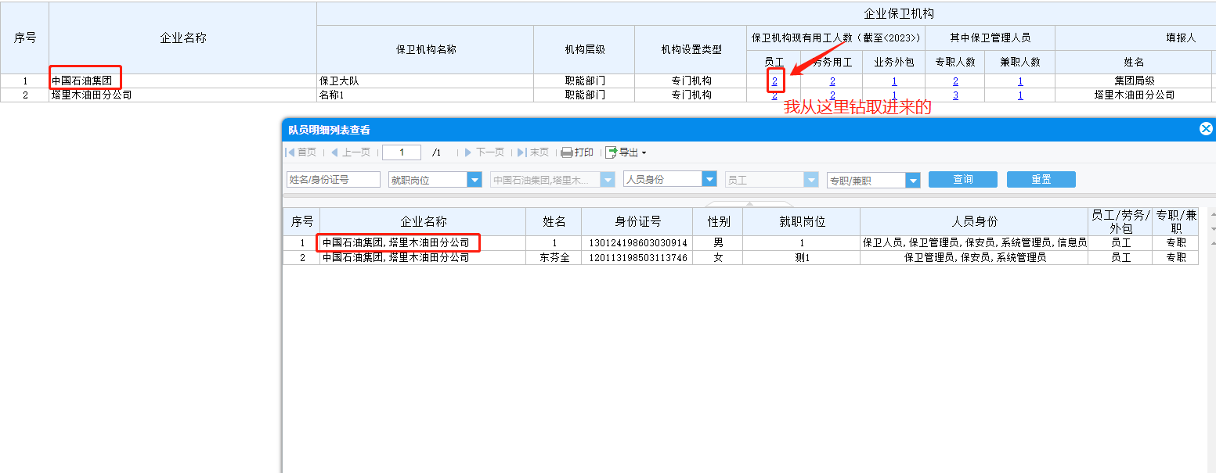Click the 集团局级 reporter name cell
This screenshot has height=473, width=1216.
click(x=1135, y=81)
